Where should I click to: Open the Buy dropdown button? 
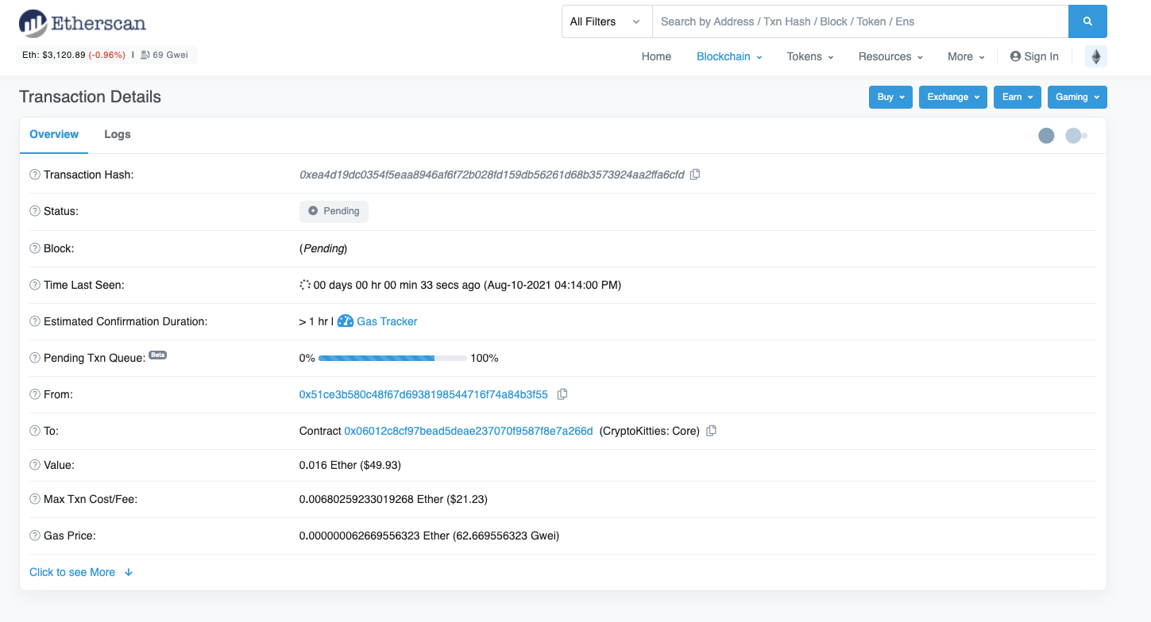coord(890,97)
